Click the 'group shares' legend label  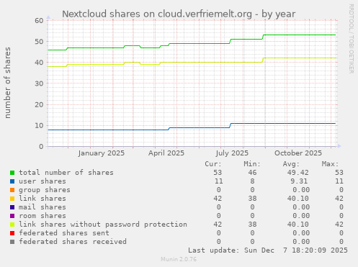45,190
